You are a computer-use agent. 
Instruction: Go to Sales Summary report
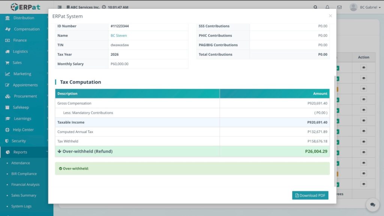(24, 195)
